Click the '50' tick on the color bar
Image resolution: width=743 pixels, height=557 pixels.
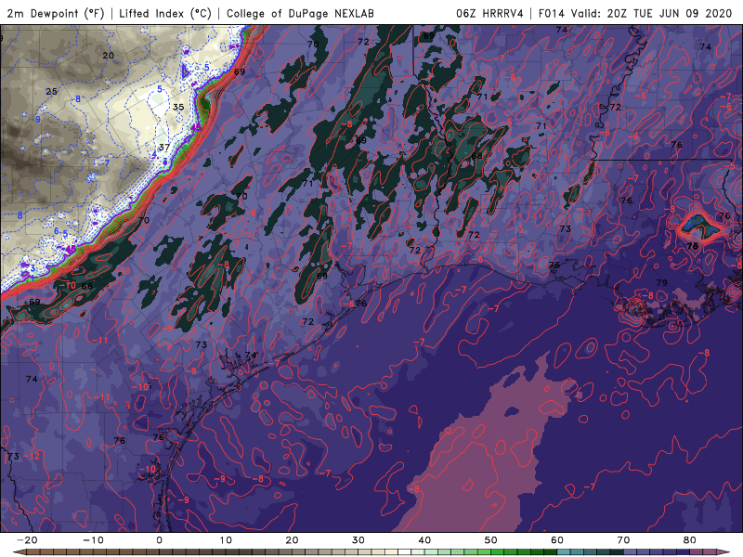[491, 540]
